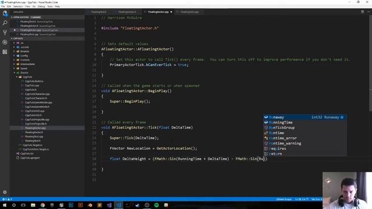
Task: Launch Google Chrome from the taskbar
Action: [x=42, y=205]
